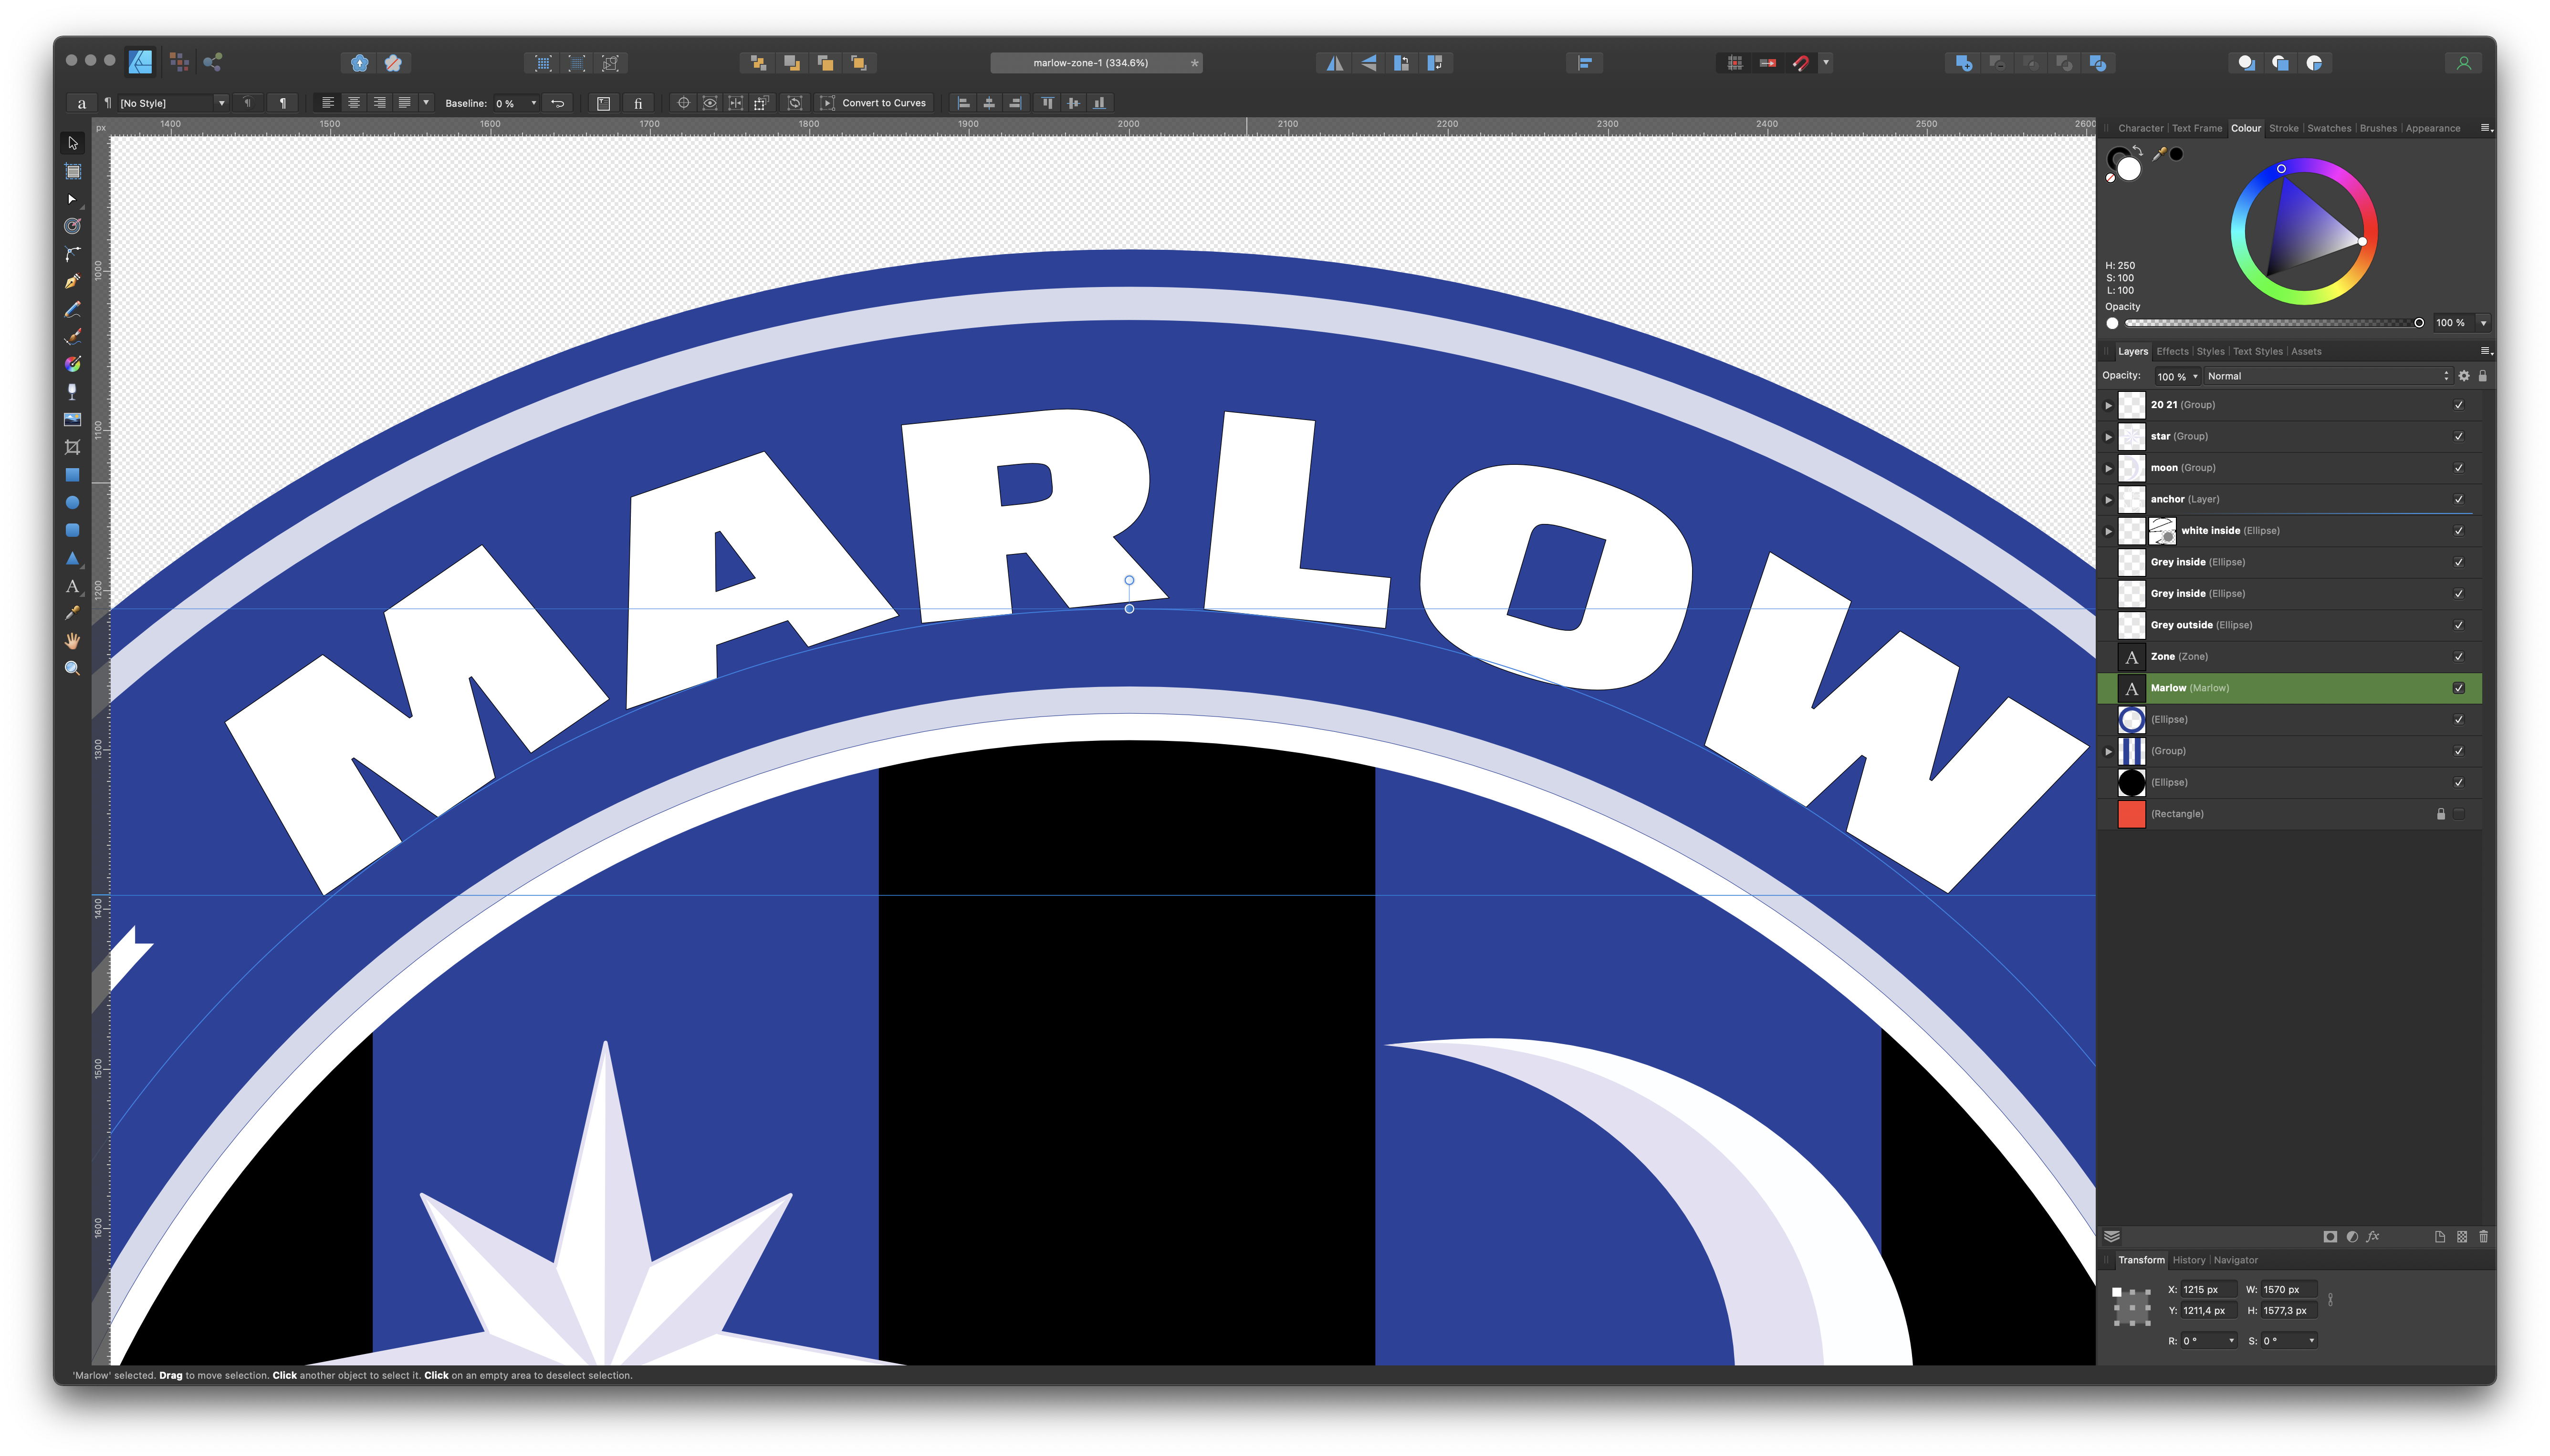The height and width of the screenshot is (1456, 2550).
Task: Hide the '20 21' group layer
Action: pos(2459,405)
